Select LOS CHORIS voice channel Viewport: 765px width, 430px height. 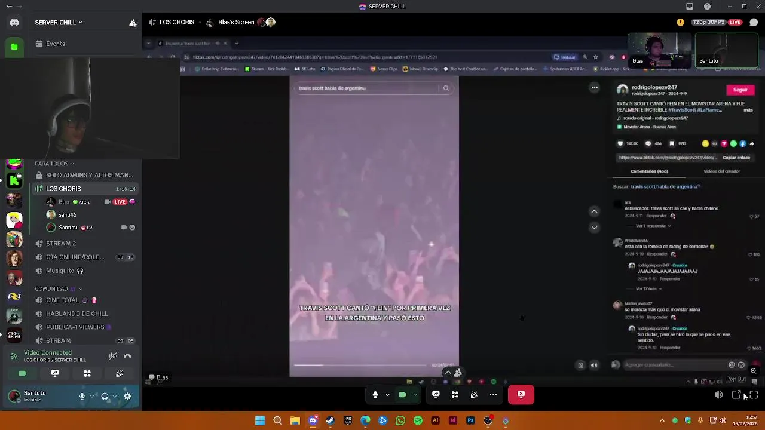coord(85,189)
